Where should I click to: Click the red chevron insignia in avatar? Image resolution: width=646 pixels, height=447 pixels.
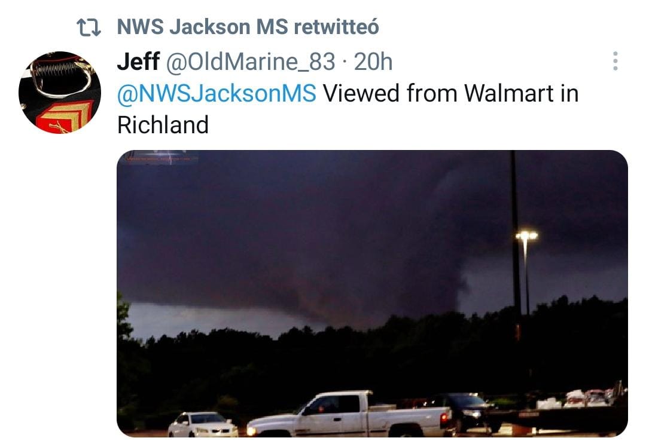tap(65, 117)
